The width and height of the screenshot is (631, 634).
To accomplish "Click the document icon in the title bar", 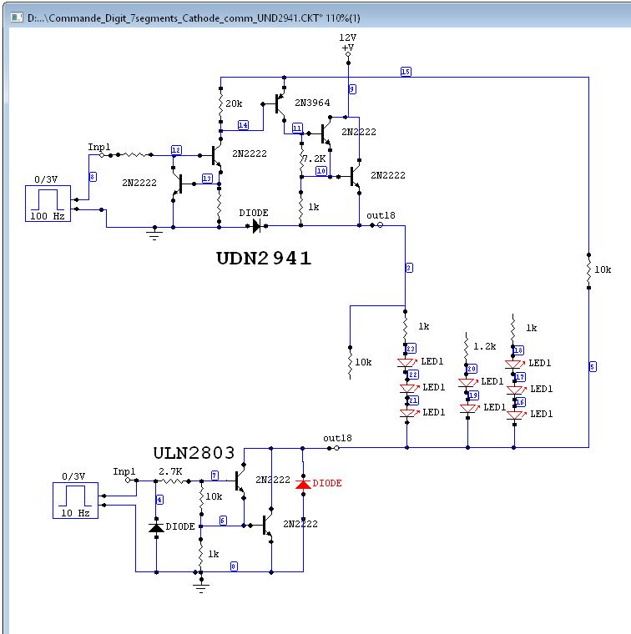I will tap(17, 18).
